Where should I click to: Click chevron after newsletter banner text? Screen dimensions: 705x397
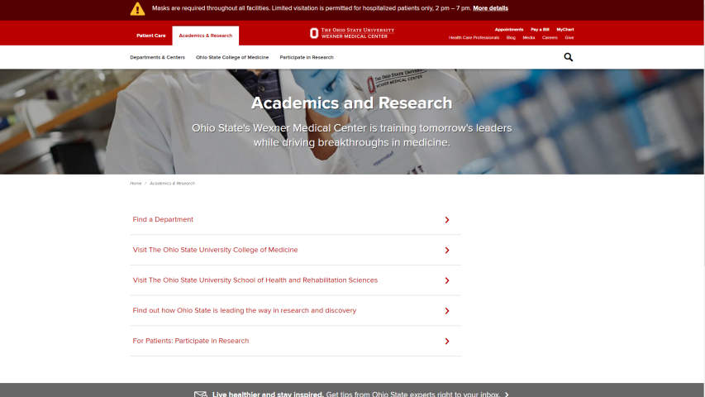[507, 395]
